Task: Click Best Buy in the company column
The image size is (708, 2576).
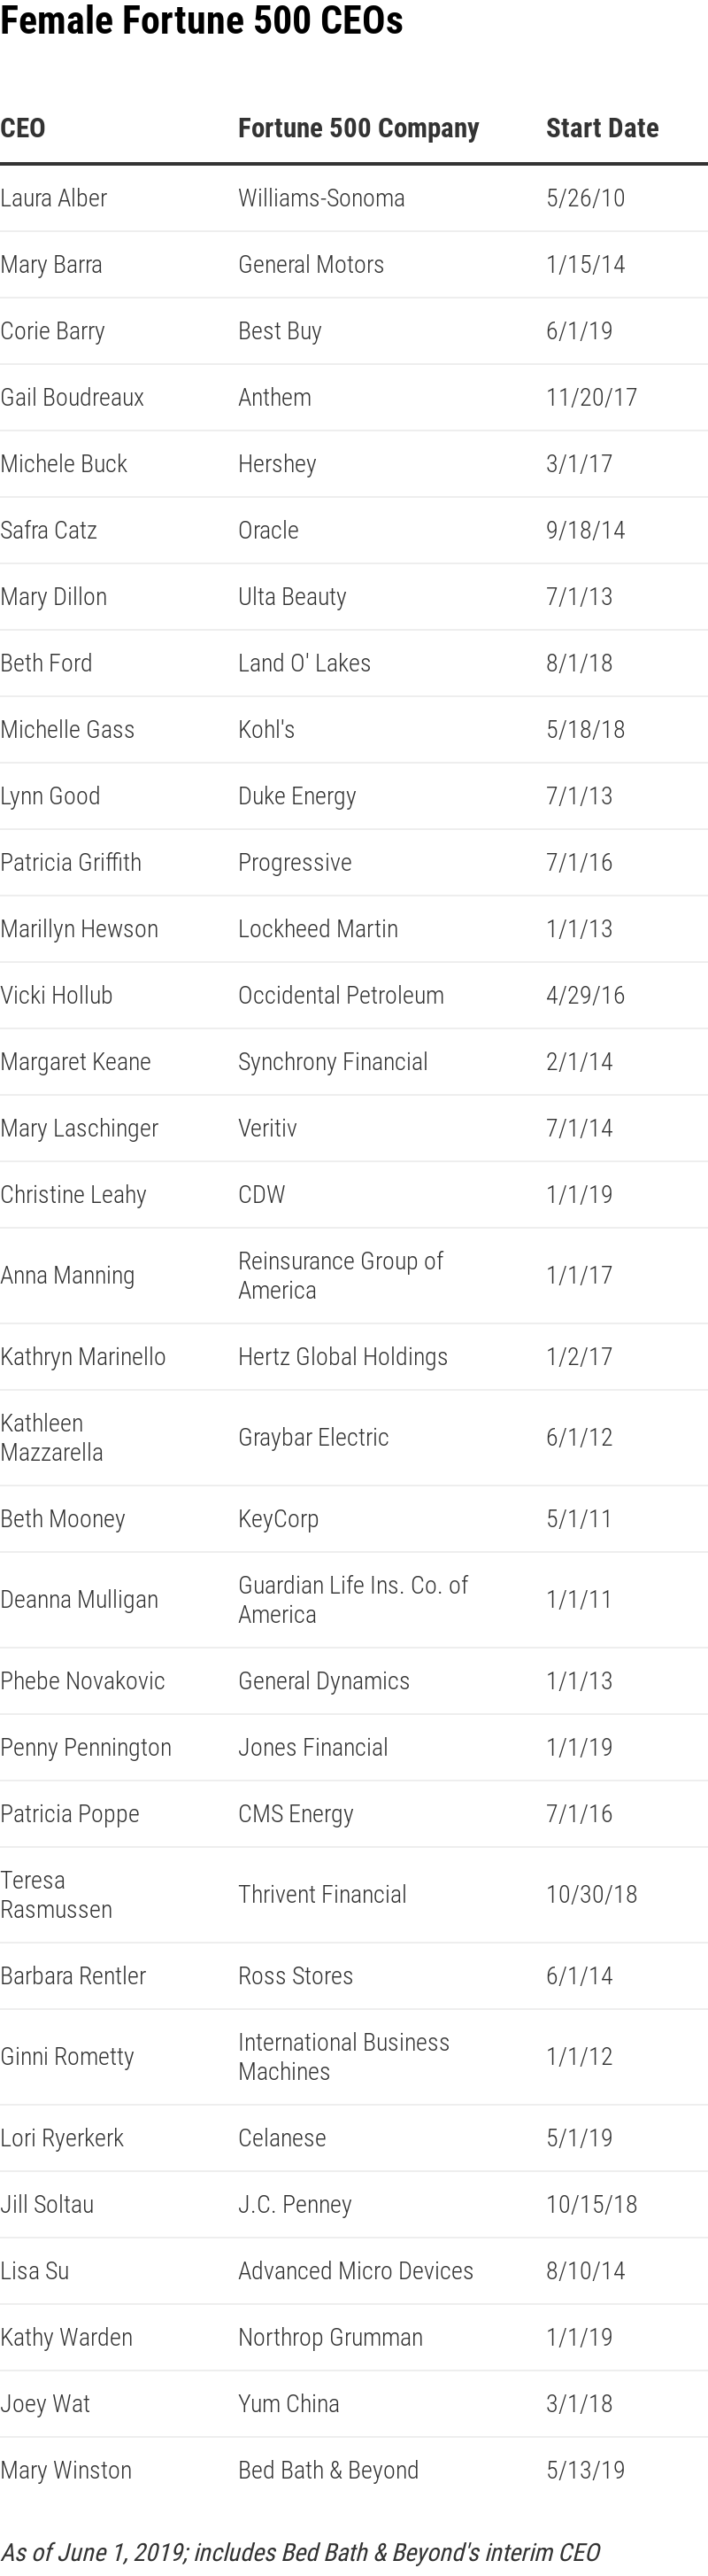Action: pos(280,331)
